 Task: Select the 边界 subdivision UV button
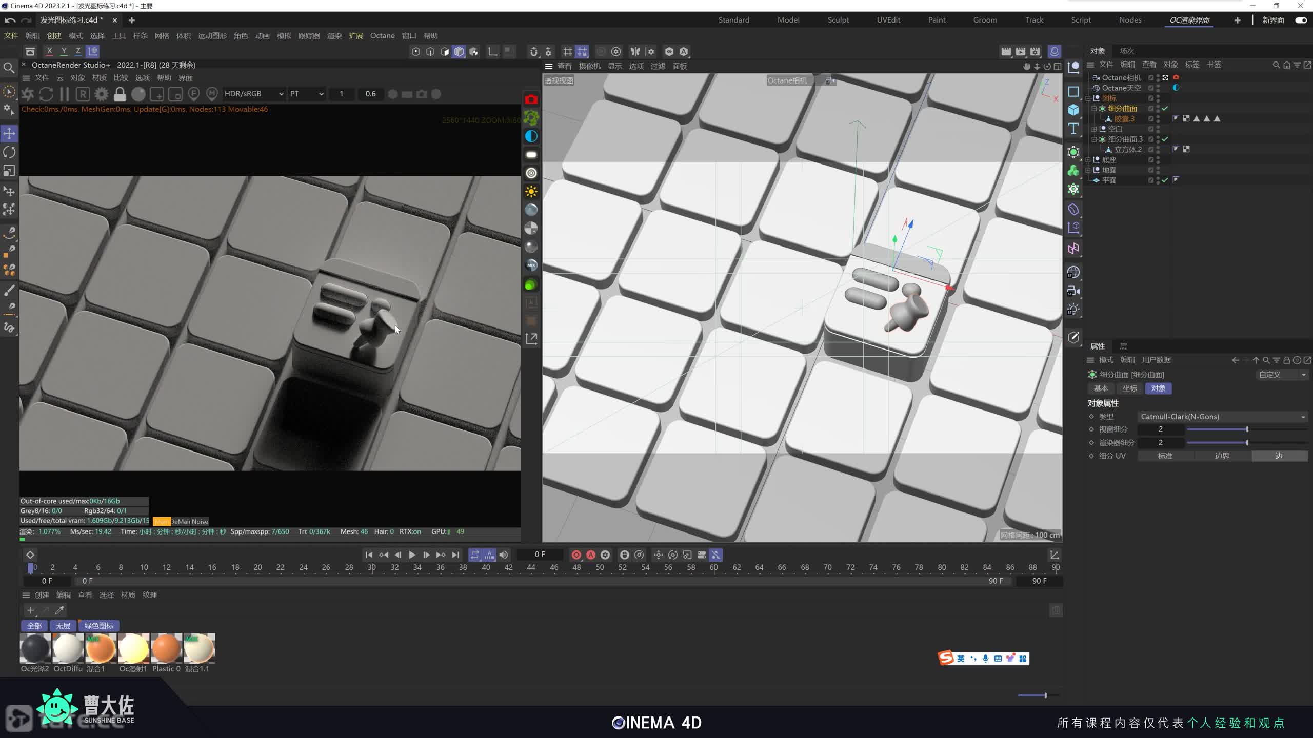[1222, 456]
